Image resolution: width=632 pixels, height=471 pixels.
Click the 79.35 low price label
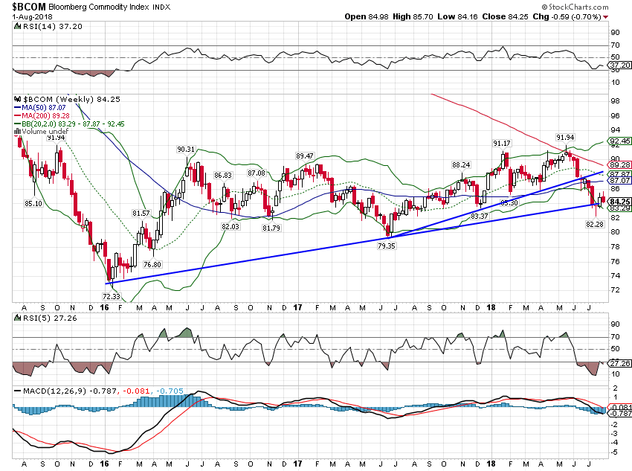click(386, 246)
